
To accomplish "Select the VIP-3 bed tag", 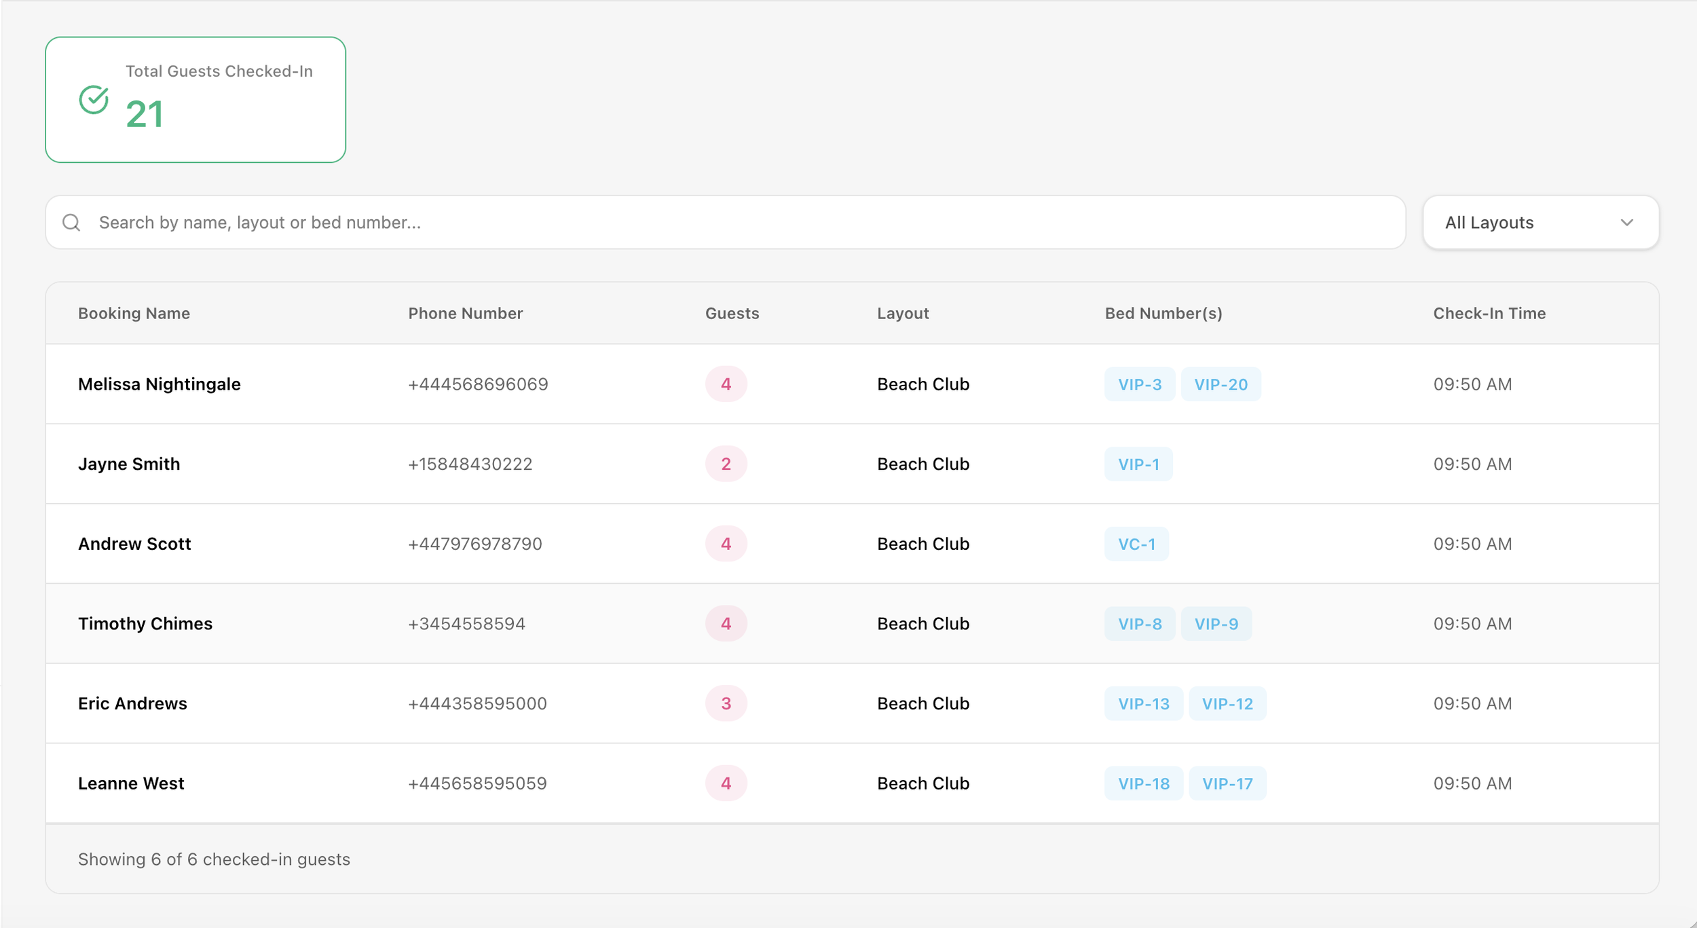I will [1139, 385].
